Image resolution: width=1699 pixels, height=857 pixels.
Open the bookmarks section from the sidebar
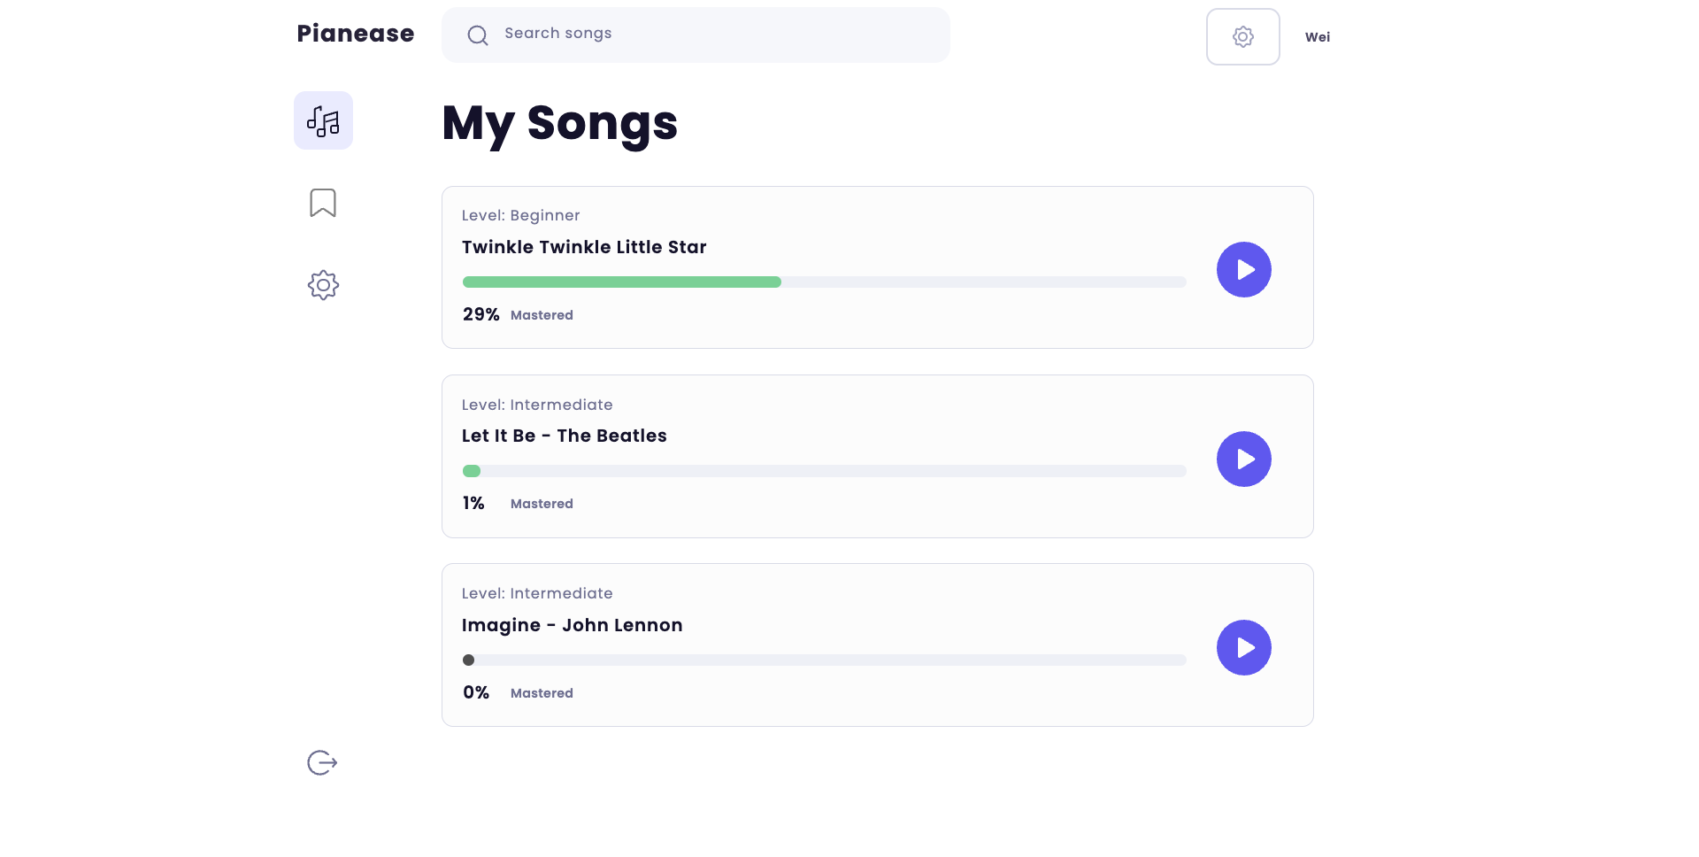(322, 202)
